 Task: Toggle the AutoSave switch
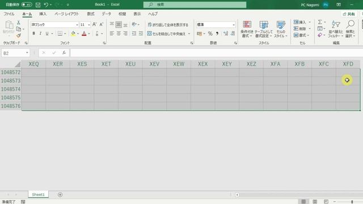(x=27, y=5)
